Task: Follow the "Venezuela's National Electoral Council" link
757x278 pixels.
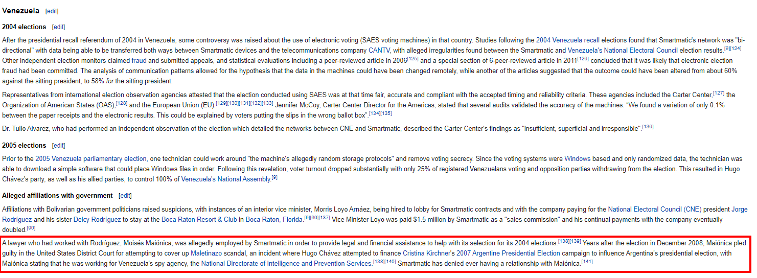Action: click(623, 50)
